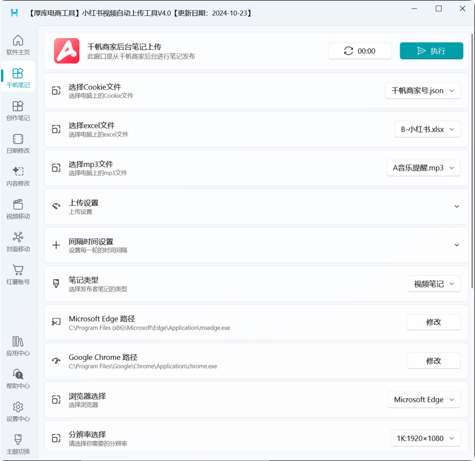This screenshot has height=461, width=475.
Task: Open the Microsoft Edge browser dropdown
Action: (424, 399)
